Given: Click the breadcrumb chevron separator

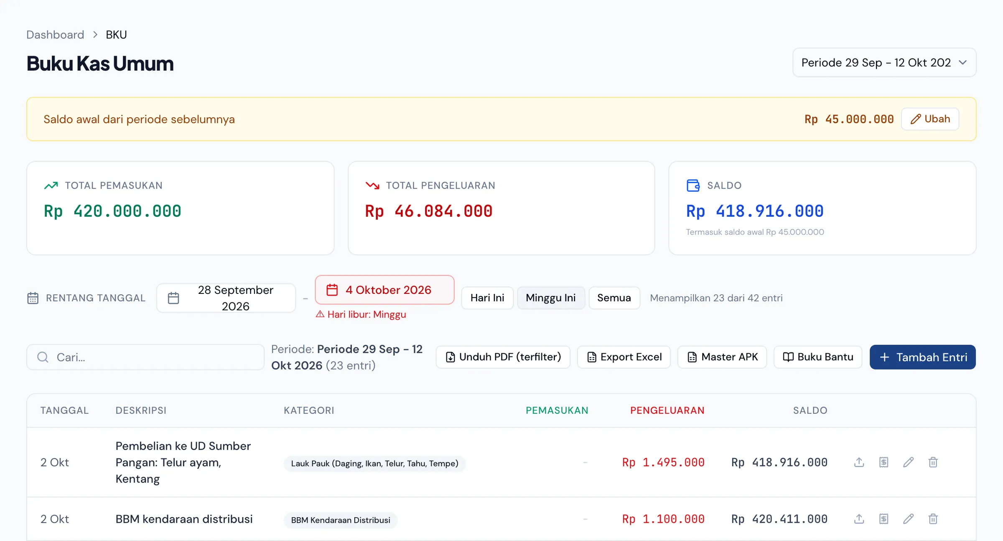Looking at the screenshot, I should coord(95,35).
